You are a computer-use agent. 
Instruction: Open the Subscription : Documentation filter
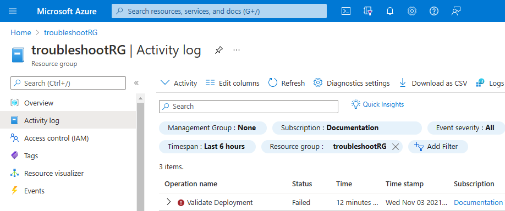coord(347,127)
